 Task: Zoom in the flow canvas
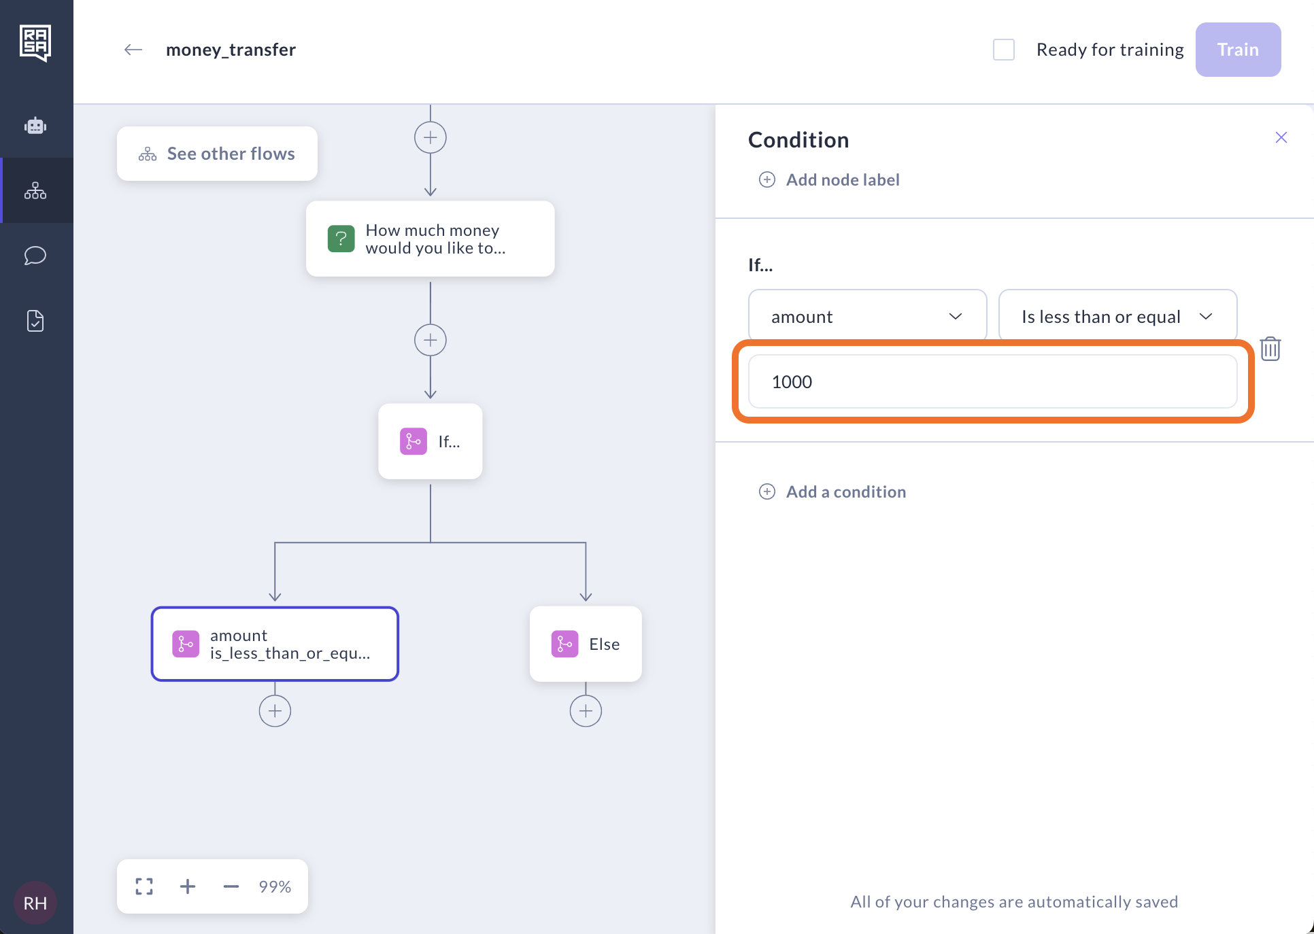(x=188, y=886)
